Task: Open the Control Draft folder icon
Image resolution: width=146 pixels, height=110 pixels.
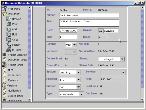Action: point(5,96)
